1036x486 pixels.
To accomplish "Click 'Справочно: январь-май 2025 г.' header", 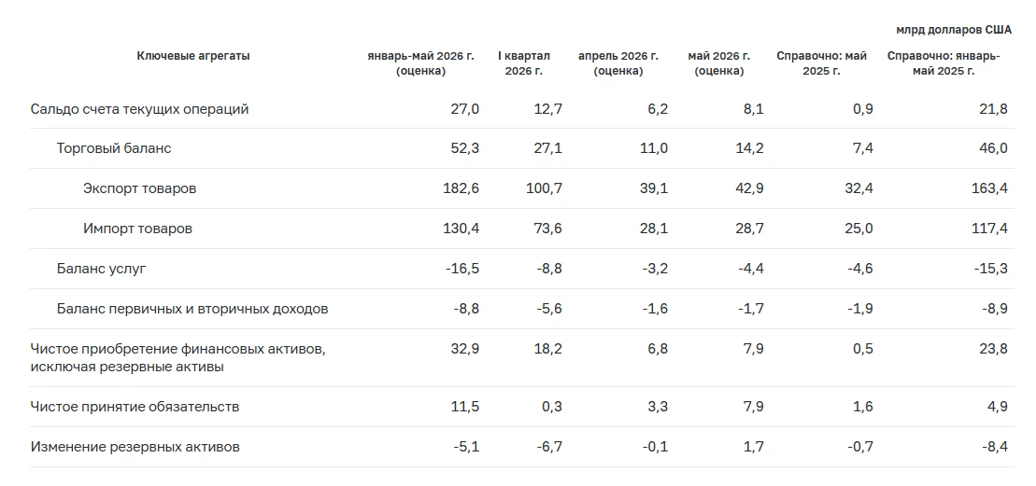I will tap(944, 63).
